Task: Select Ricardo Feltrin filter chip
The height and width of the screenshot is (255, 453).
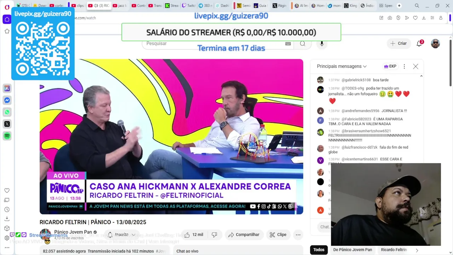Action: 394,250
